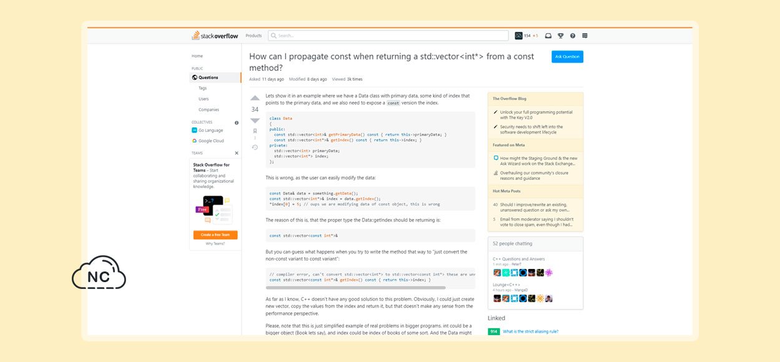Dismiss the Teams sidebar section

236,153
